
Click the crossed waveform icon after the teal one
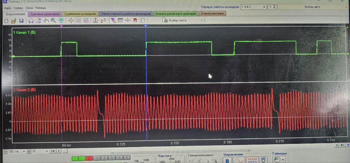pyautogui.click(x=71, y=20)
